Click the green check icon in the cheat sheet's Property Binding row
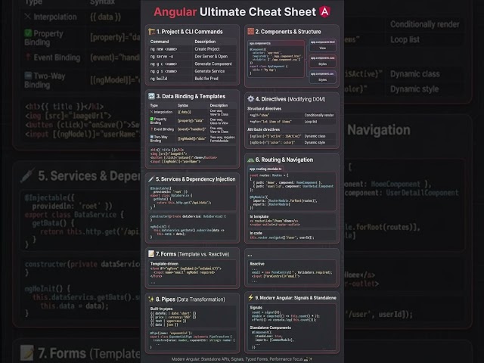This screenshot has height=363, width=484. (152, 119)
